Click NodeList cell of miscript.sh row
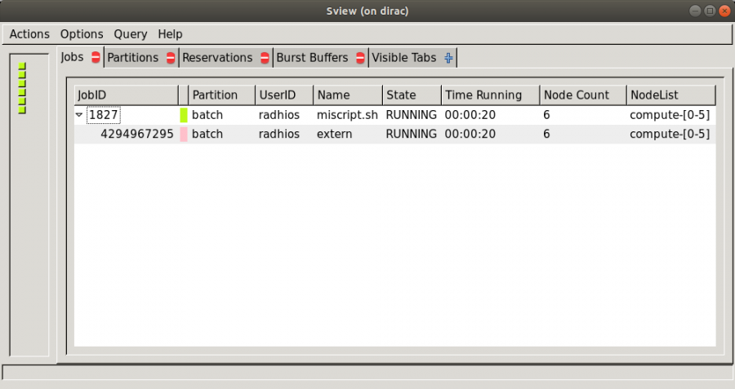The image size is (735, 389). [670, 115]
